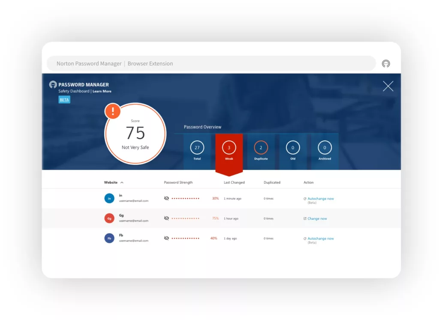Viewport: 439px width, 320px height.
Task: Click the orange exclamation warning badge
Action: (113, 111)
